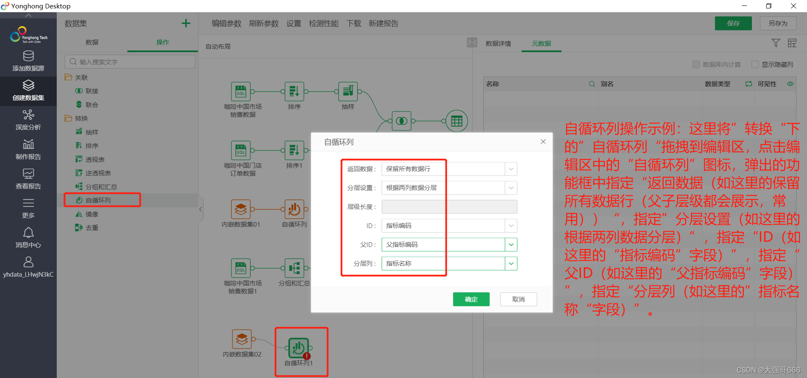This screenshot has height=378, width=807.
Task: Click 编辑参数 in the toolbar
Action: pos(227,24)
